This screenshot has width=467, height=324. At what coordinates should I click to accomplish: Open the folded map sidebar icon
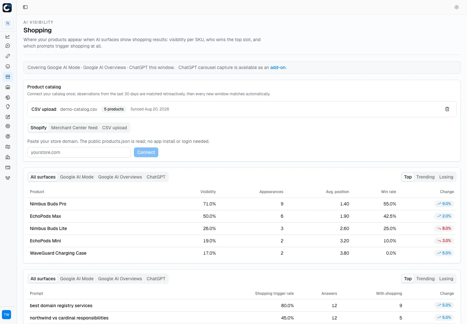click(x=8, y=147)
